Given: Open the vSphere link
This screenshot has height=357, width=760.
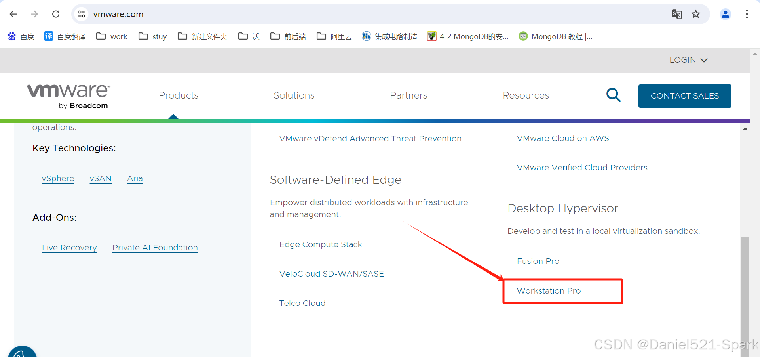Looking at the screenshot, I should 58,179.
